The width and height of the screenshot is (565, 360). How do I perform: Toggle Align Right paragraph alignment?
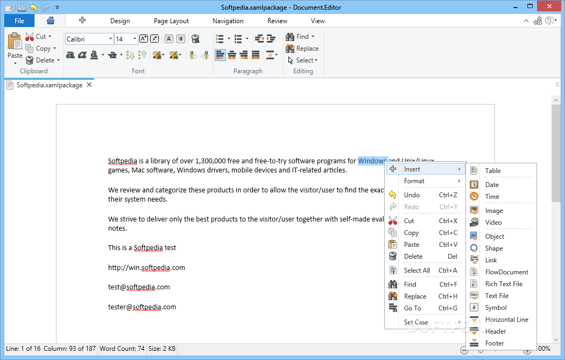244,55
